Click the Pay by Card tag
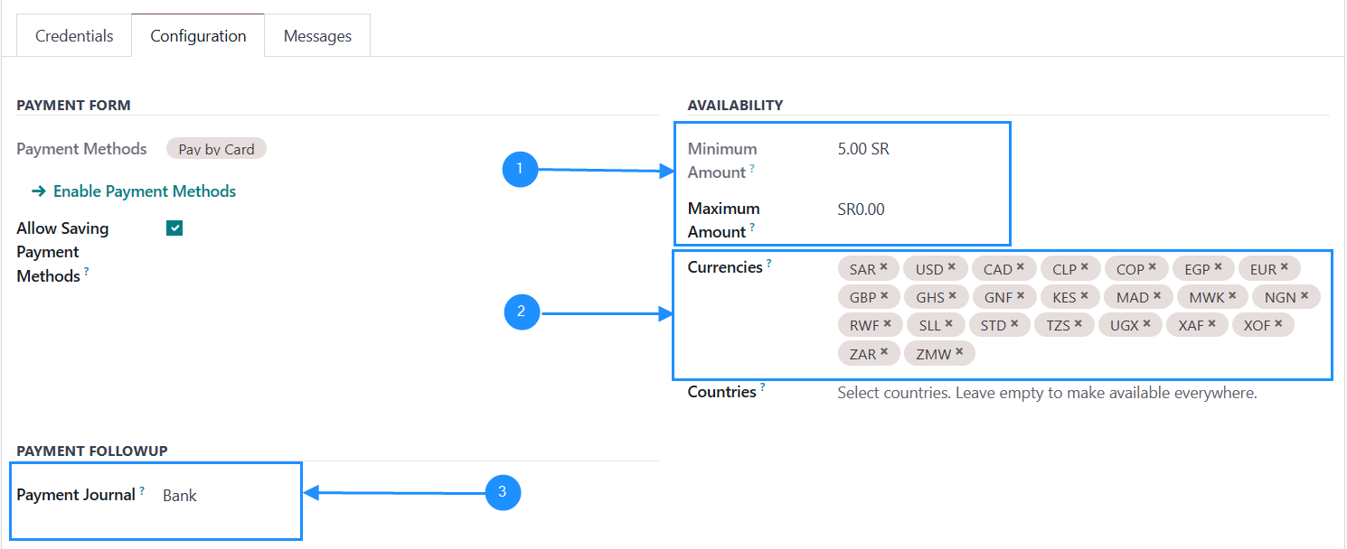The width and height of the screenshot is (1347, 549). coord(216,149)
